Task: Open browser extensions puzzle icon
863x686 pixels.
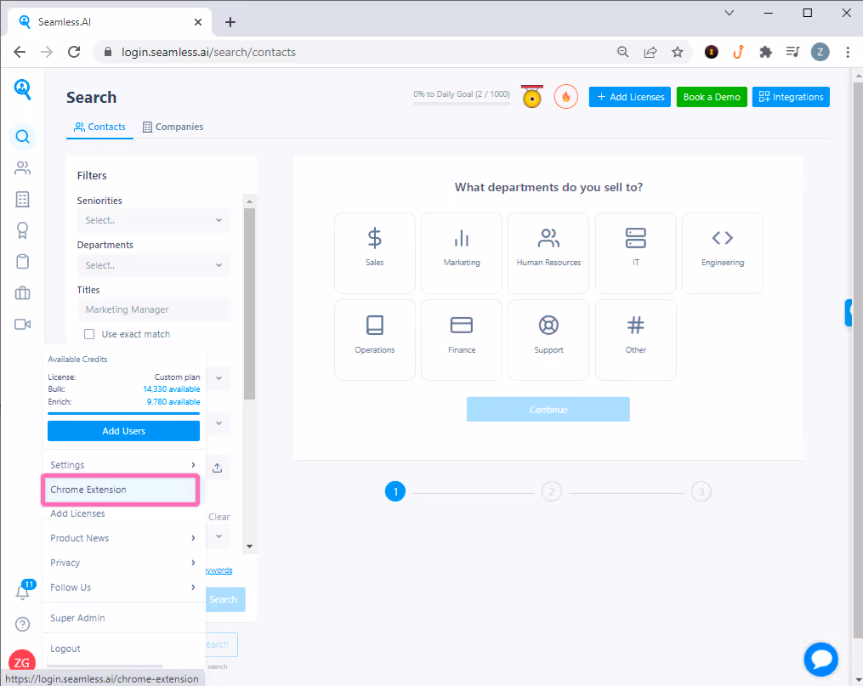Action: [x=765, y=52]
